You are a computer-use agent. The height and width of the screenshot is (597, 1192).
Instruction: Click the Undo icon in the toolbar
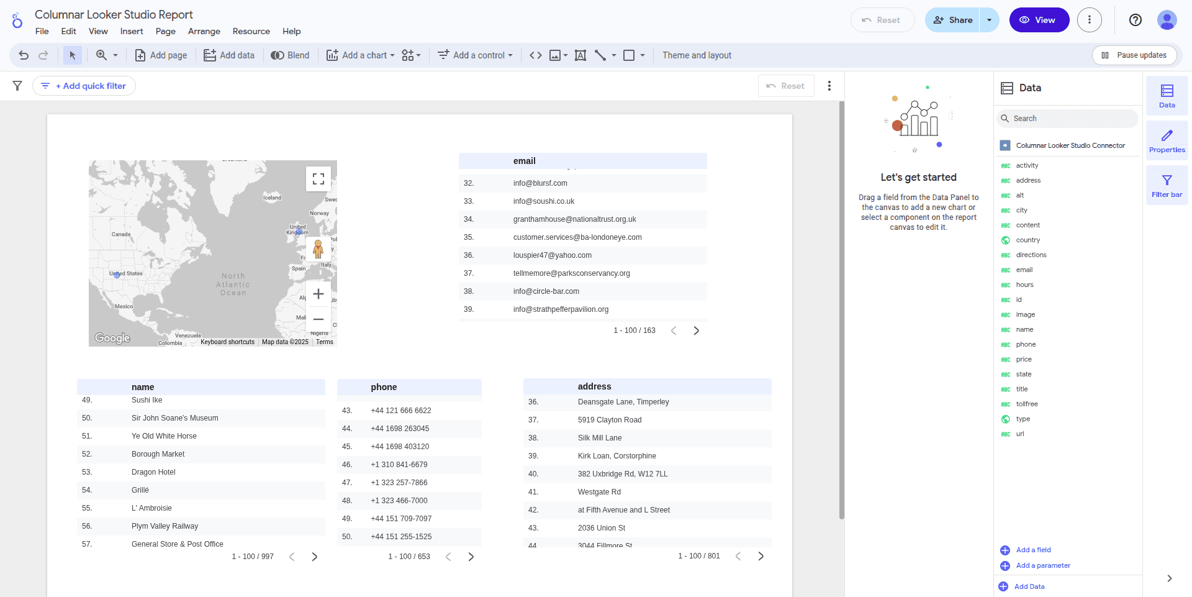tap(23, 55)
